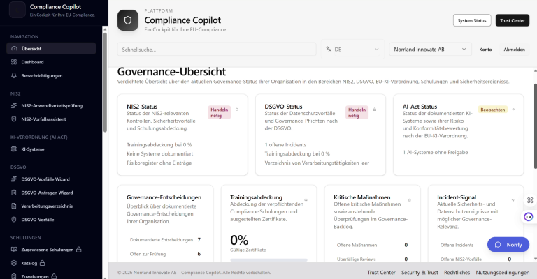Screen dimensions: 537x279
Task: Open the Dashboard sidebar item icon
Action: click(14, 62)
